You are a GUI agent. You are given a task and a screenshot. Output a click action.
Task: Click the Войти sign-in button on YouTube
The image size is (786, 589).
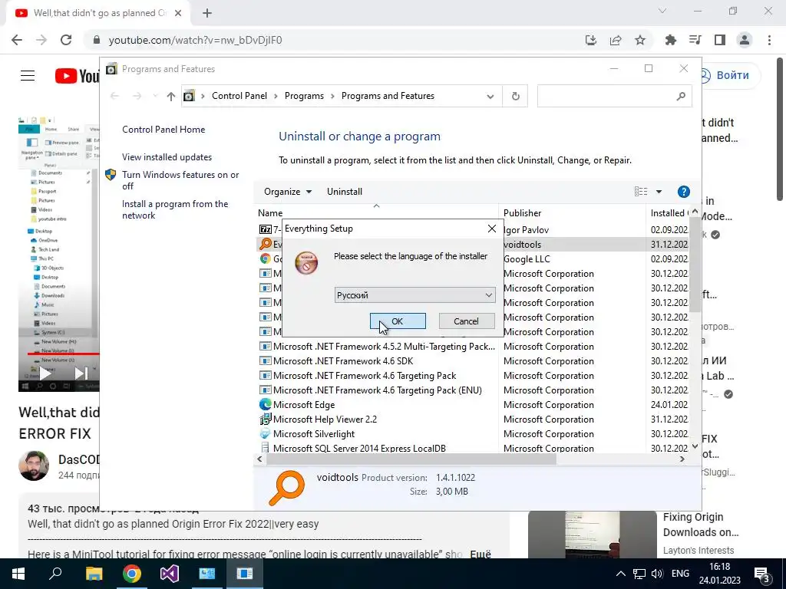tap(729, 75)
